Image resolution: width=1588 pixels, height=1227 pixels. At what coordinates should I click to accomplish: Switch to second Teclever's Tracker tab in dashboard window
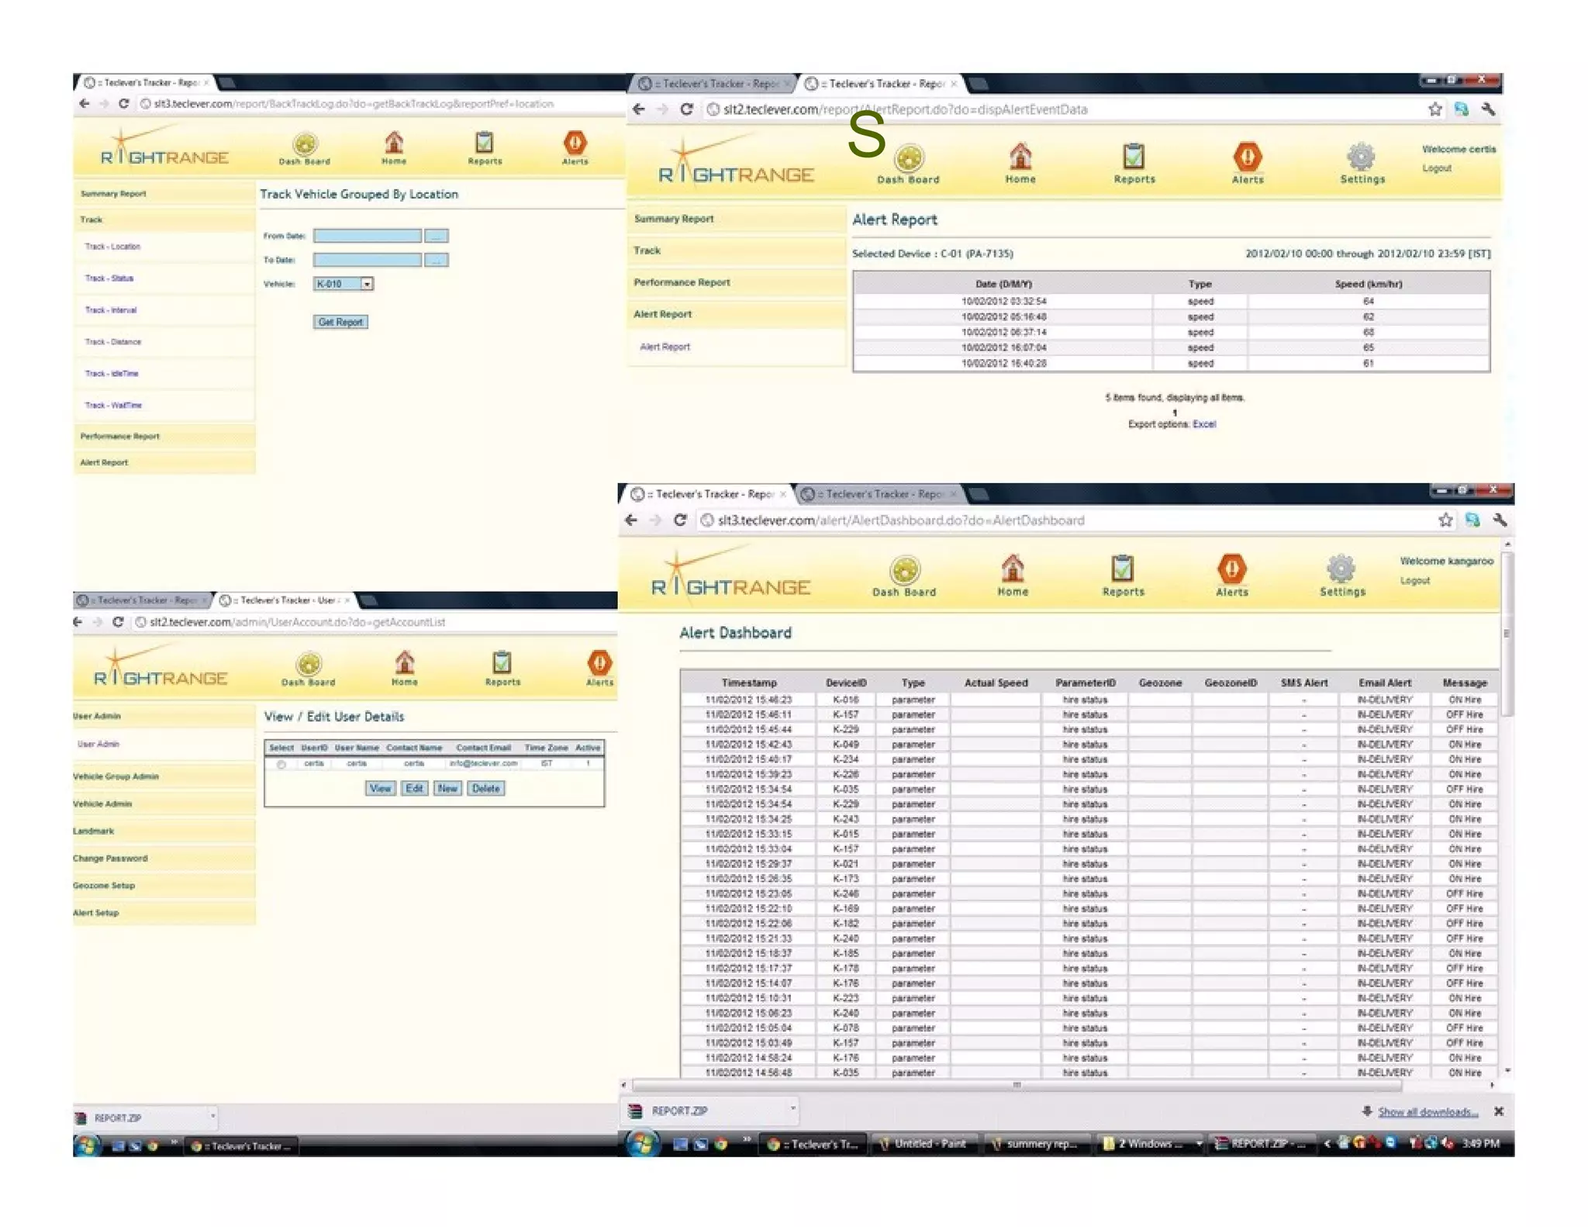(x=879, y=494)
